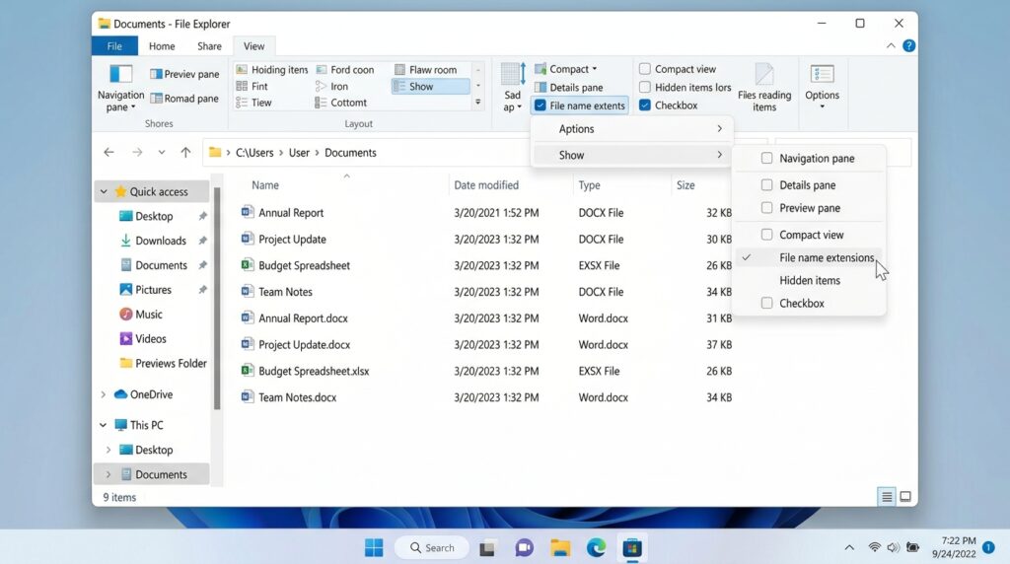Open the File tab

coord(114,46)
